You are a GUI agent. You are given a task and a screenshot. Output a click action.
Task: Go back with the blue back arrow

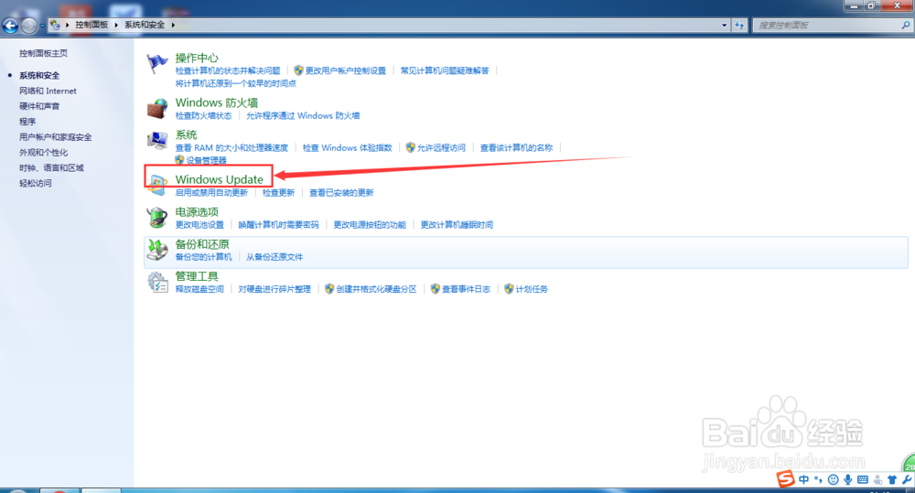coord(10,26)
